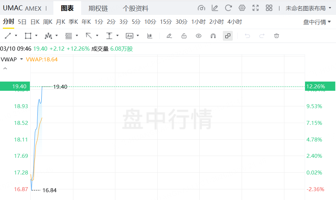Select the 日K timeframe
Screen dimensions: 336x200
(35, 22)
